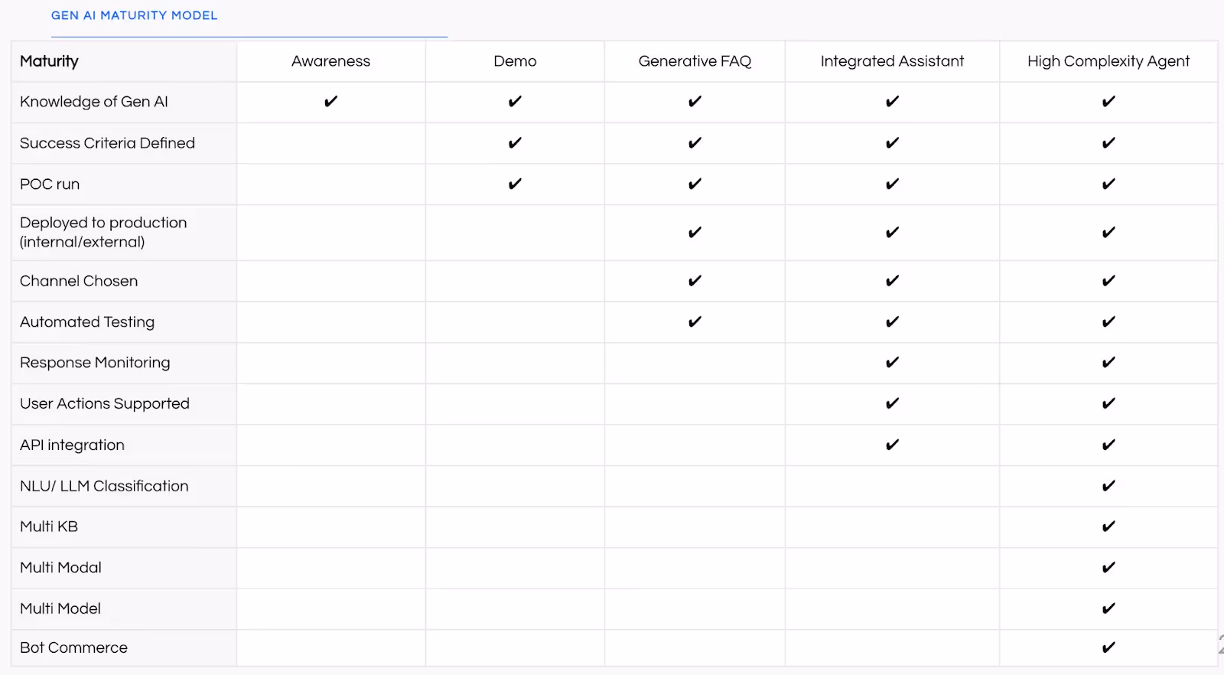Click the Success Criteria Defined row label
The height and width of the screenshot is (675, 1224).
pyautogui.click(x=107, y=143)
